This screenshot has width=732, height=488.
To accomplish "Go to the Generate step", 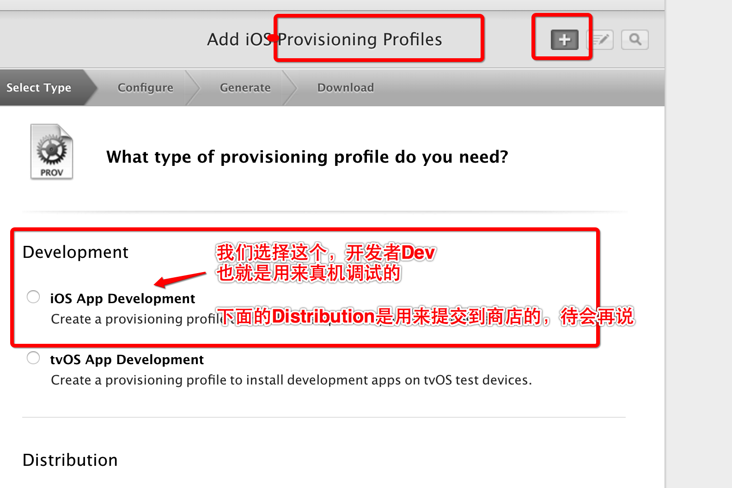I will 245,87.
